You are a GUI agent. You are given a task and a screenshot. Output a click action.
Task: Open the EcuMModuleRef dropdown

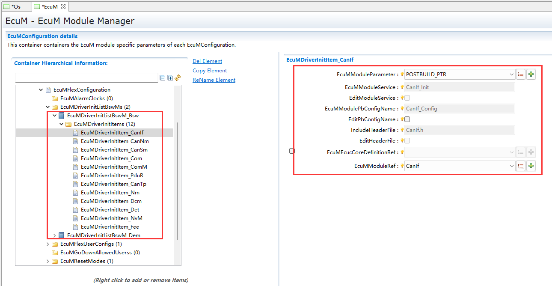point(512,166)
